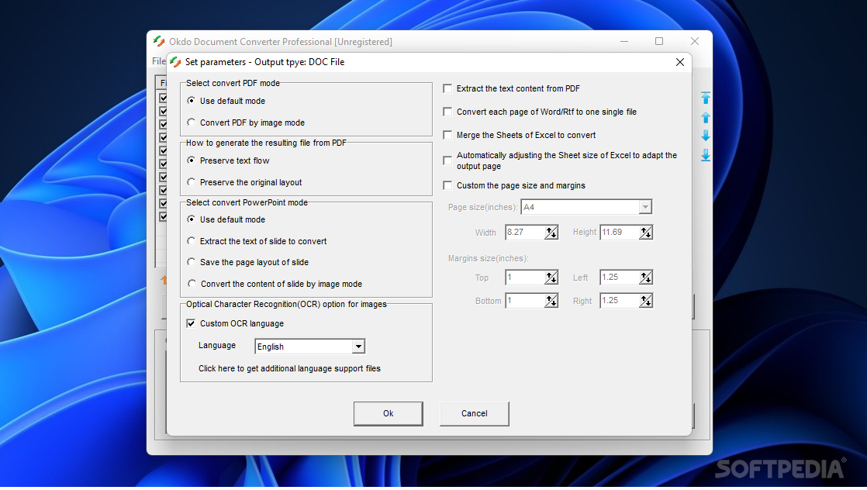Click the Top margin value field
This screenshot has height=490, width=867.
(525, 278)
